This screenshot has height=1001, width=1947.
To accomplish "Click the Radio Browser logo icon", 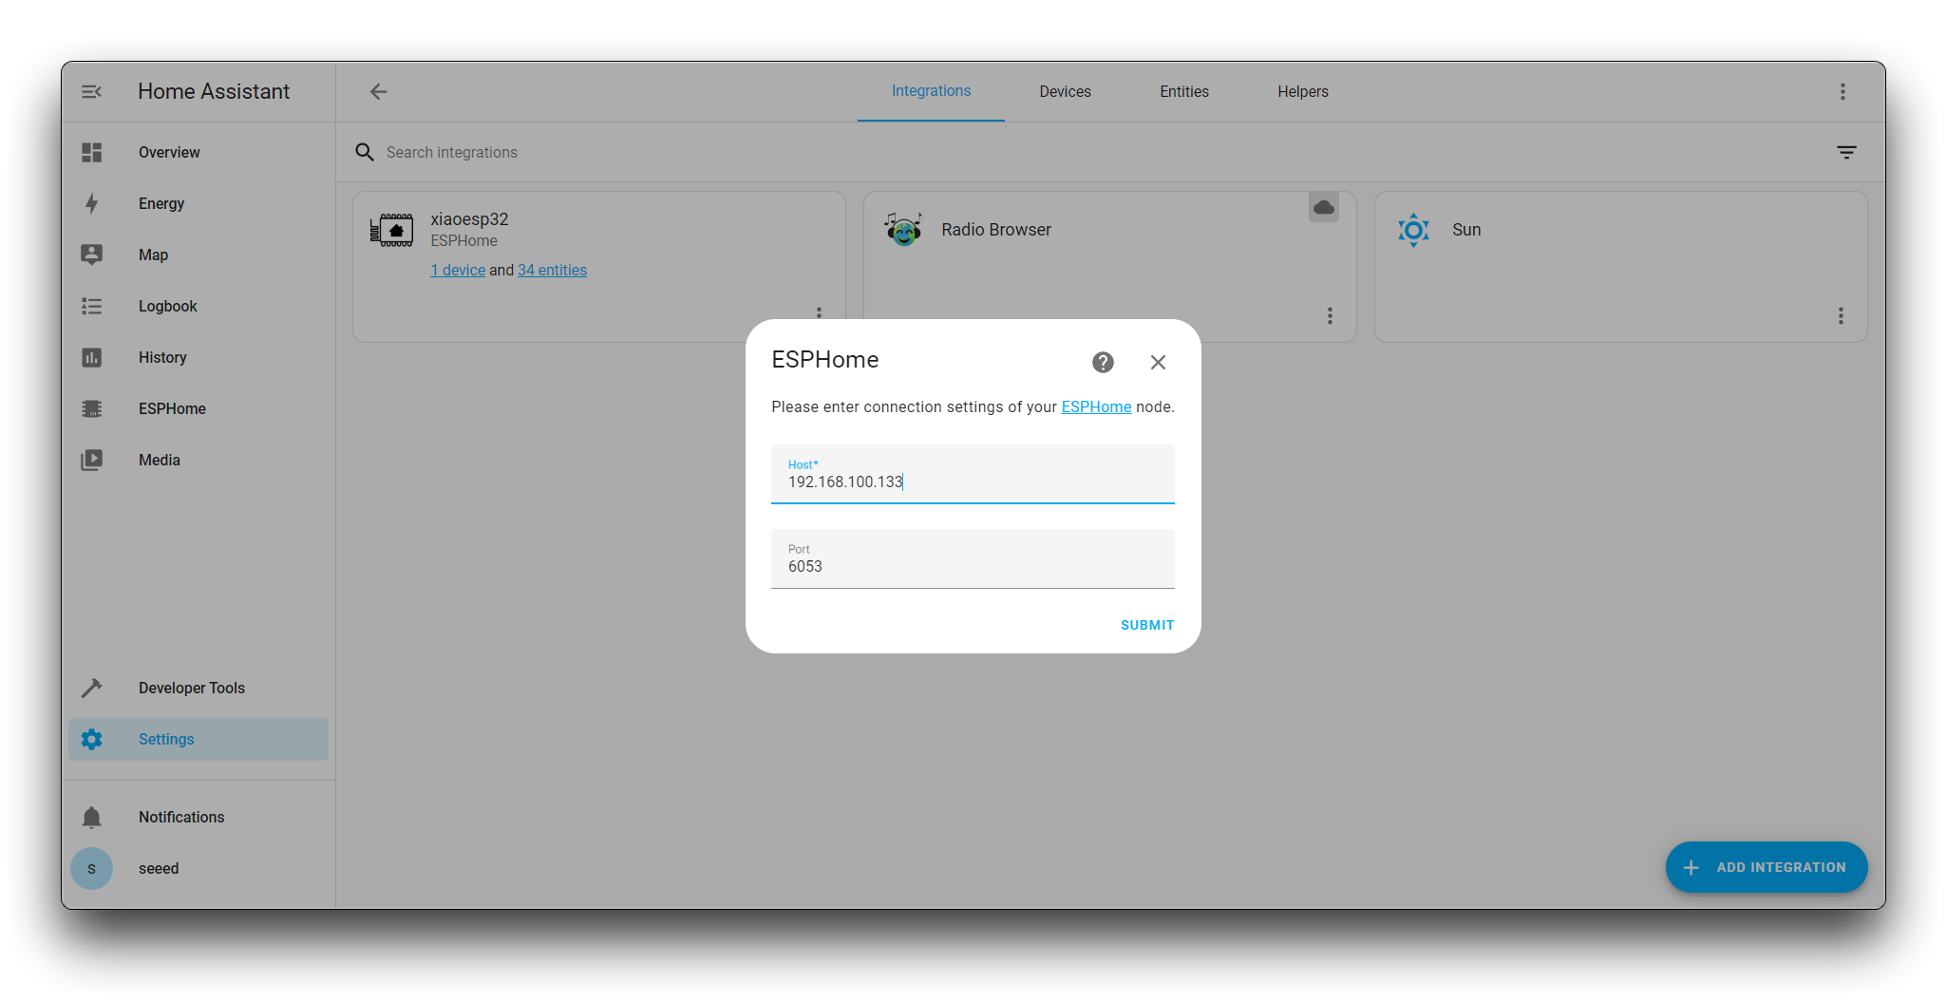I will coord(903,229).
